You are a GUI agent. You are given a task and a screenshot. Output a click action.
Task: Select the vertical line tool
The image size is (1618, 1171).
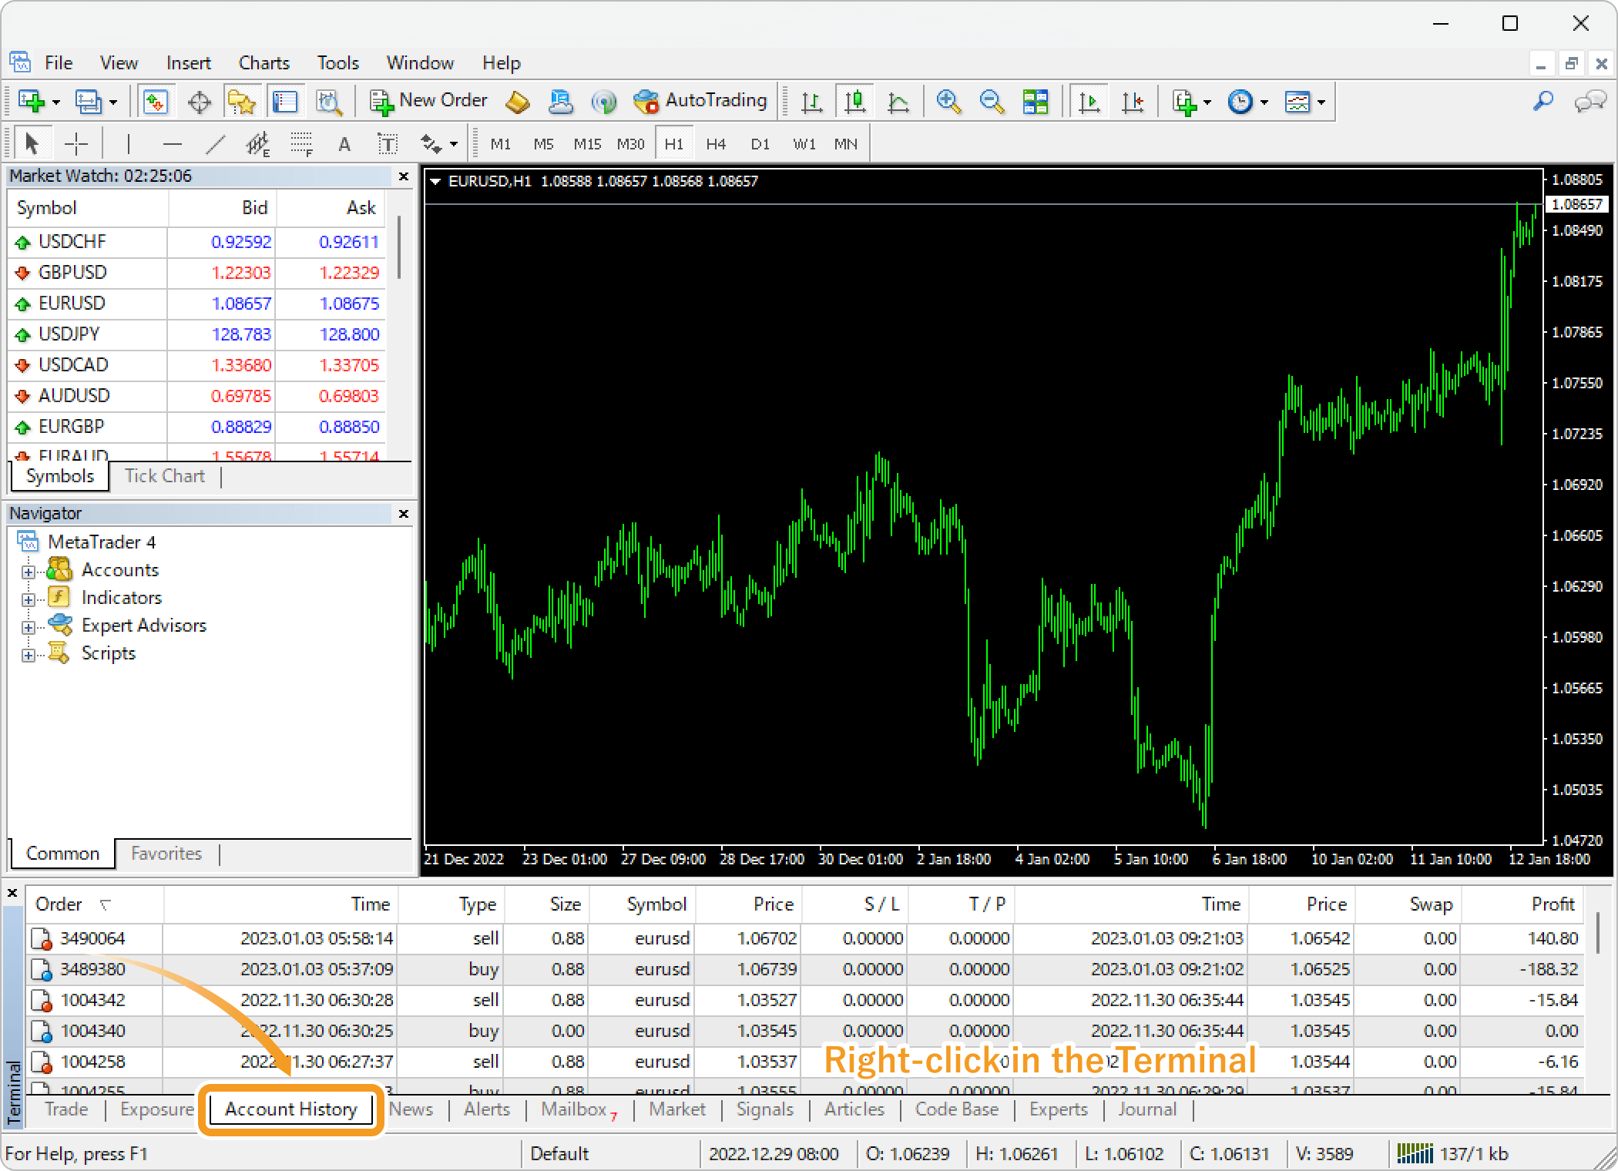[x=128, y=144]
